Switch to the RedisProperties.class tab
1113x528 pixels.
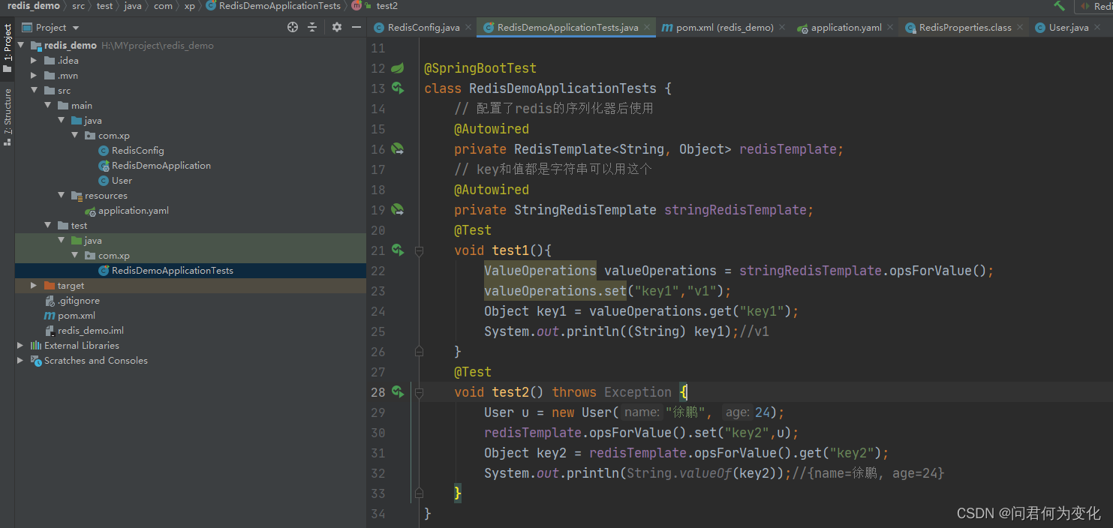(x=965, y=28)
